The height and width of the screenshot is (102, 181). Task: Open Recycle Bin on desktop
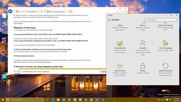tap(4, 5)
